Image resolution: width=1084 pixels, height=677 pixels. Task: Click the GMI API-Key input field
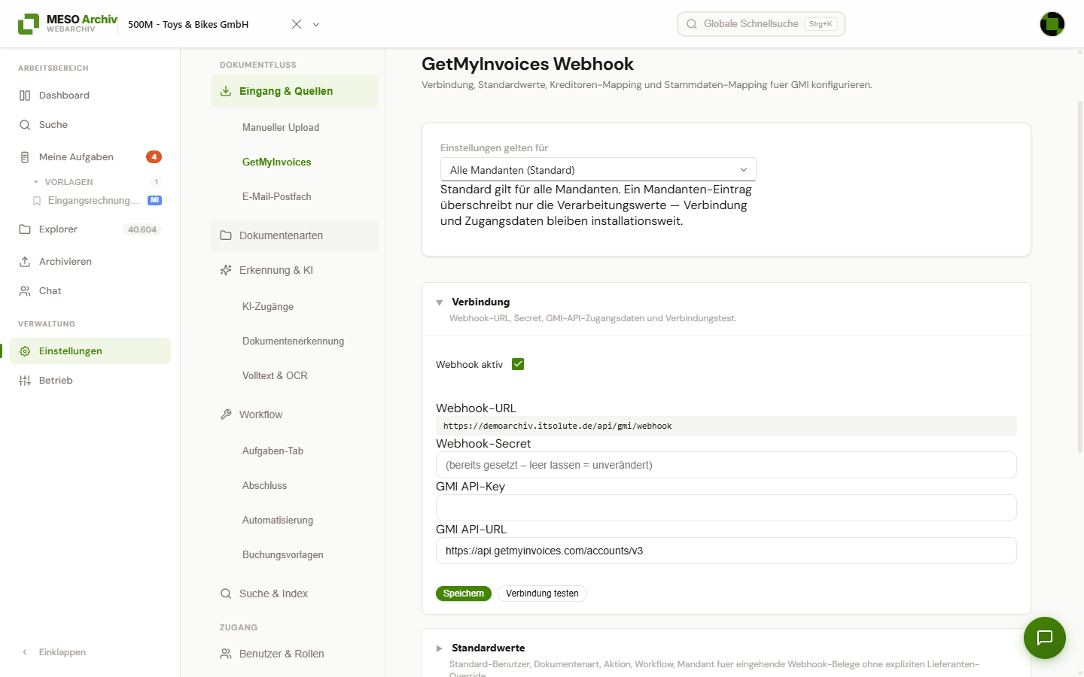pyautogui.click(x=726, y=508)
